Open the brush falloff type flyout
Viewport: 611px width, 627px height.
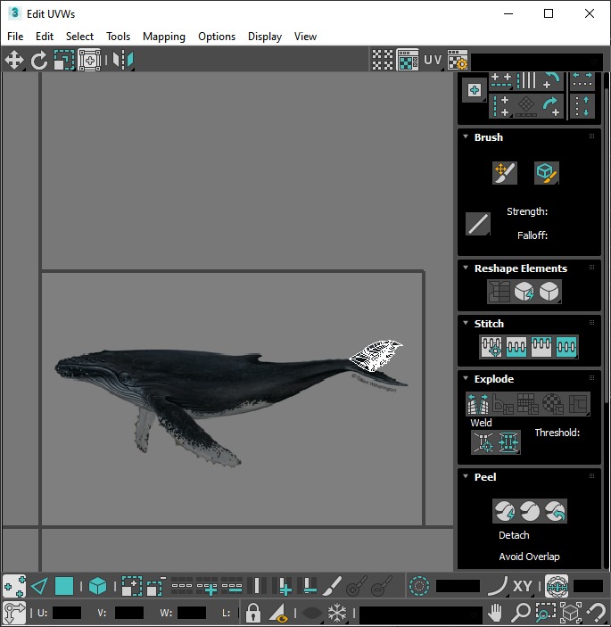point(478,224)
